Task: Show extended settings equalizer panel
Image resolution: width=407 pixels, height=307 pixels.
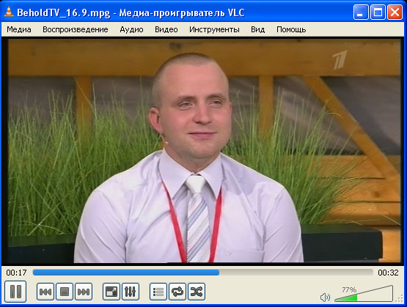Action: click(131, 292)
